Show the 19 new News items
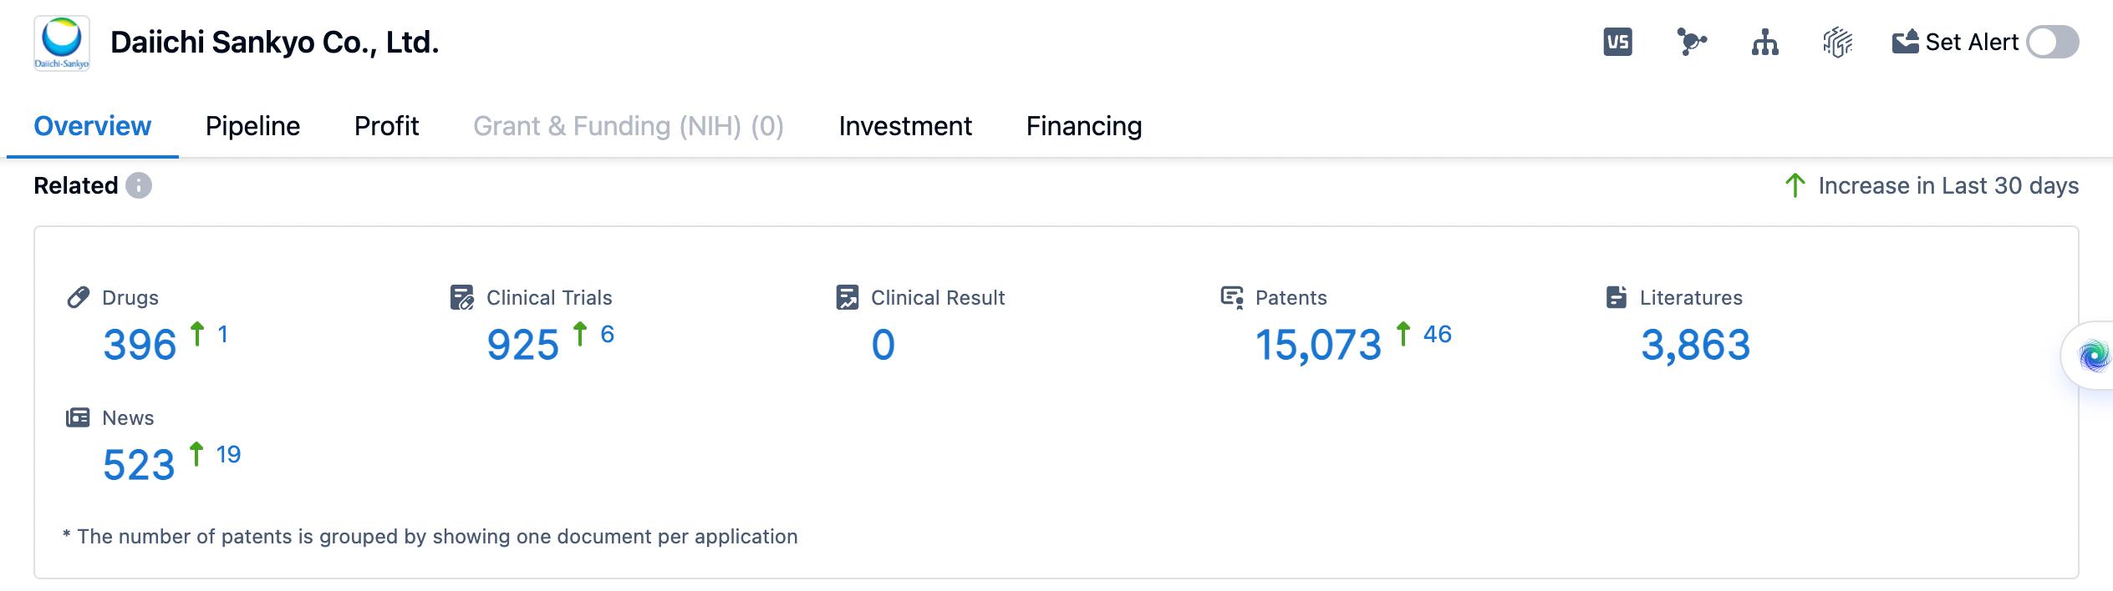Image resolution: width=2113 pixels, height=591 pixels. point(227,455)
